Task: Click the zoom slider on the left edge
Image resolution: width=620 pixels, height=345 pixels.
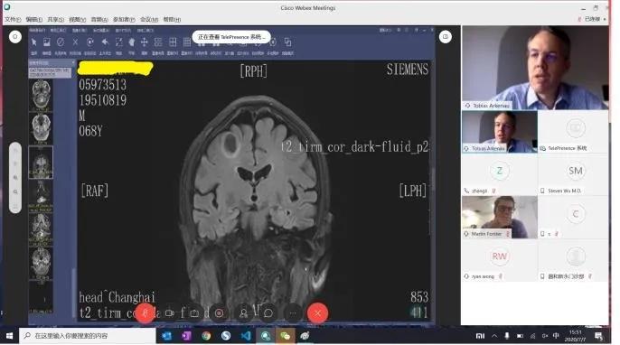Action: [15, 178]
